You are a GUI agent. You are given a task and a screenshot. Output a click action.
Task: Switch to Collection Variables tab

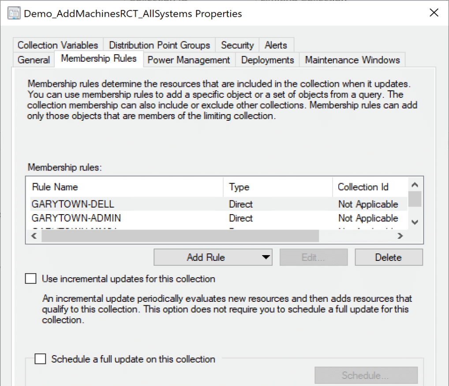[x=58, y=45]
